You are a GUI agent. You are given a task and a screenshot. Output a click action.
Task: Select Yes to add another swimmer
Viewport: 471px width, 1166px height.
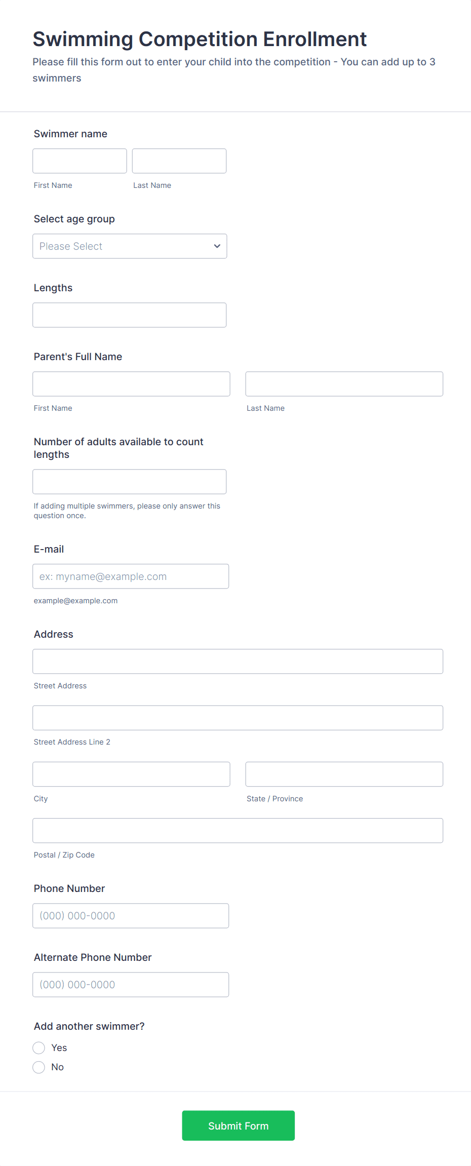(38, 1047)
